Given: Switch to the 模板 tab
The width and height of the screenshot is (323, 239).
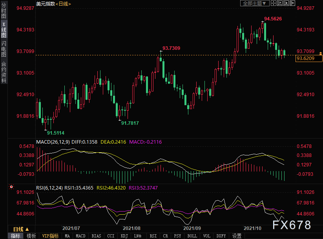Looking at the screenshot, I should pos(31,236).
